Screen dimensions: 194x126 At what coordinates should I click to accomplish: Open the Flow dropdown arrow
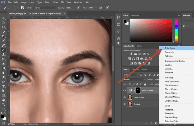click(96, 8)
